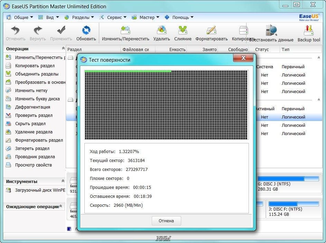The width and height of the screenshot is (326, 243).
Task: Click the Ход работы 1.32207% value
Action: pyautogui.click(x=129, y=152)
